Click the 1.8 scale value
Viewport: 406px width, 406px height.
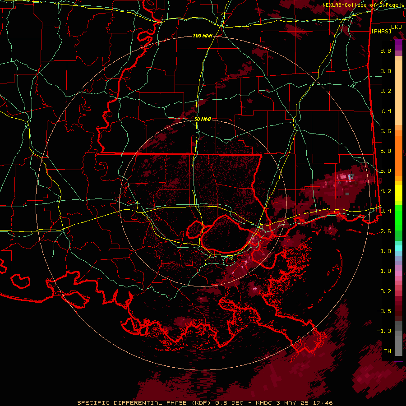[x=386, y=251]
